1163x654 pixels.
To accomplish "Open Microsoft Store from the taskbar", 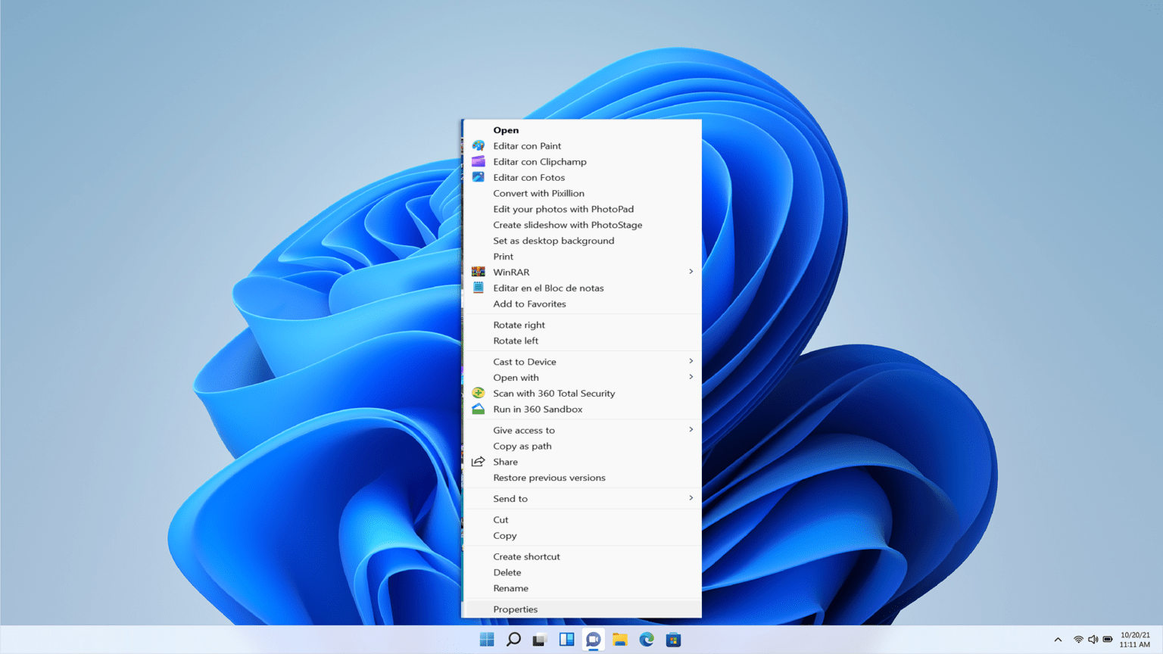I will (x=673, y=640).
